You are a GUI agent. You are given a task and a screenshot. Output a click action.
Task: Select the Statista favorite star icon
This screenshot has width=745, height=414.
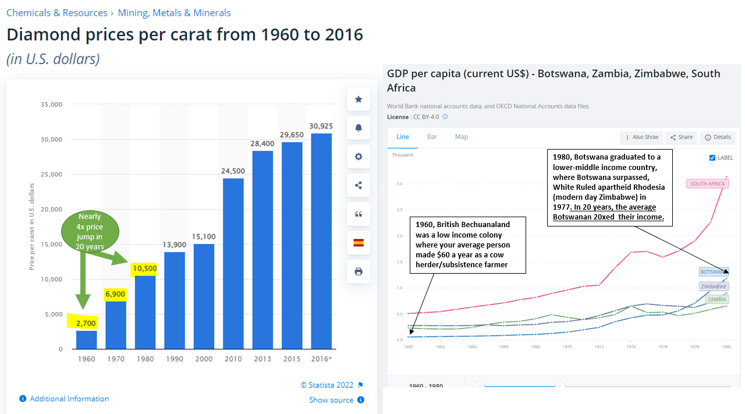point(358,99)
